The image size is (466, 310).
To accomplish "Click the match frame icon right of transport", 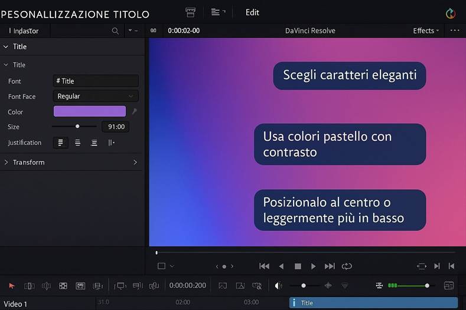I will pos(422,266).
